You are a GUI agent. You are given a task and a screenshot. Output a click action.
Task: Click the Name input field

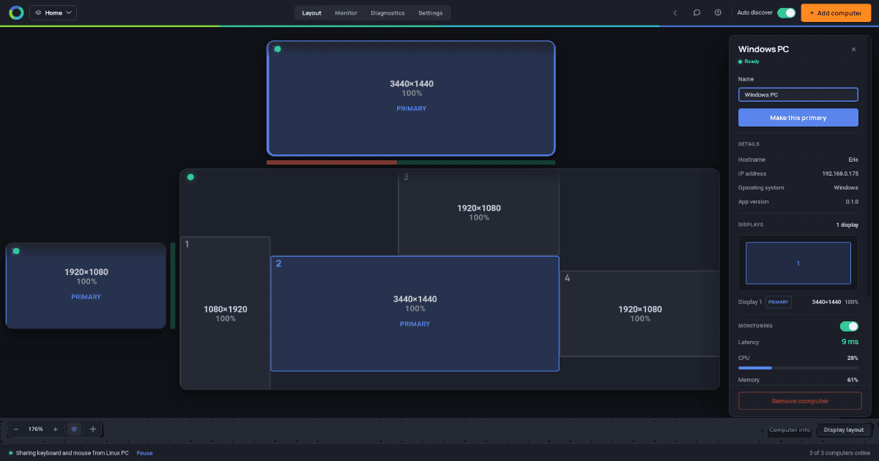coord(798,94)
